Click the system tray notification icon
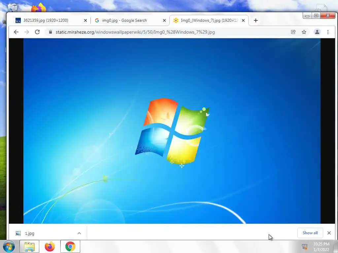This screenshot has width=338, height=253. pyautogui.click(x=305, y=246)
